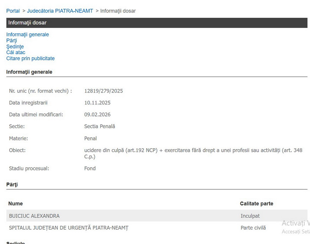This screenshot has height=244, width=310.
Task: Click the Calitate parte column header
Action: pos(257,204)
